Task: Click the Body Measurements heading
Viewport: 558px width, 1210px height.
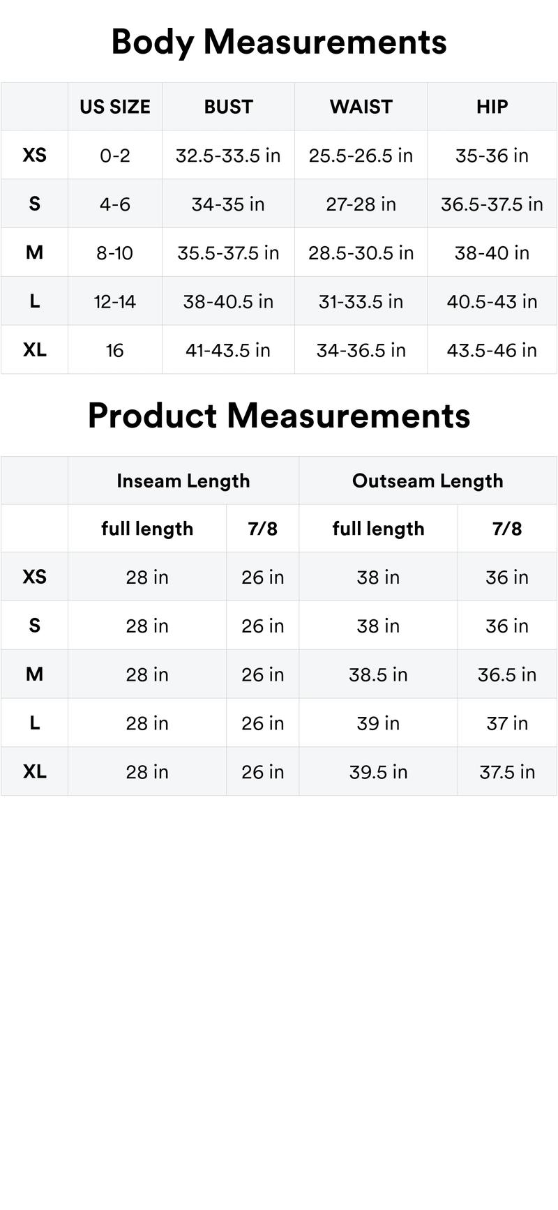Action: pos(279,42)
